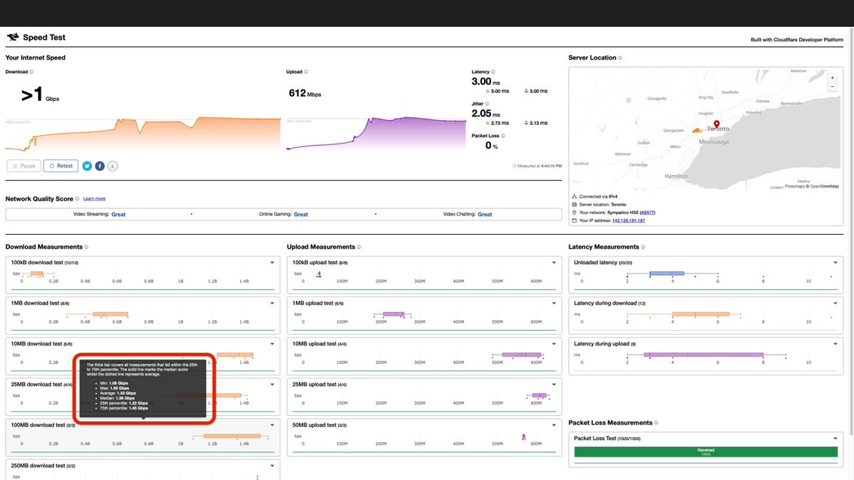
Task: Share results on Twitter
Action: click(87, 166)
